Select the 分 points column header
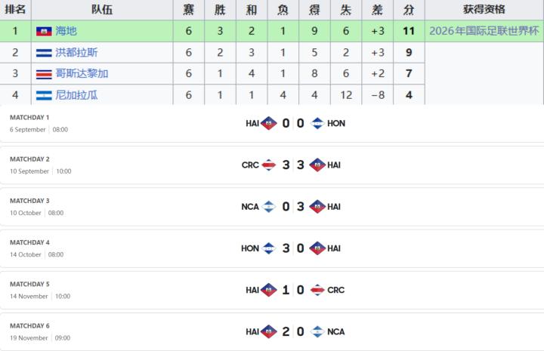 (x=409, y=10)
